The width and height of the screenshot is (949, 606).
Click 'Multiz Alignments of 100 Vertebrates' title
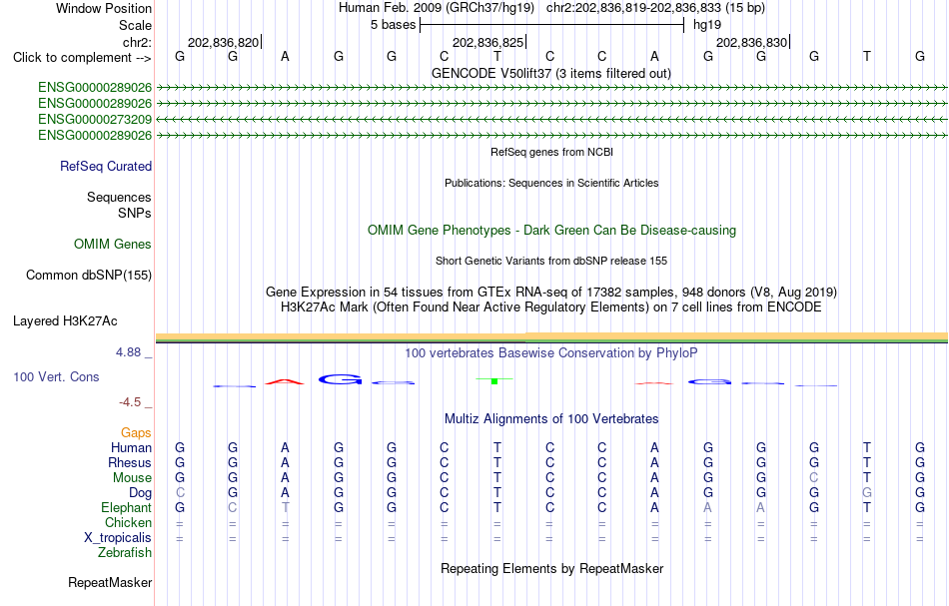(551, 418)
